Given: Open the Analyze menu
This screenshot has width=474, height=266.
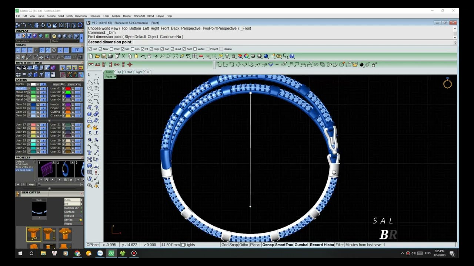Looking at the screenshot, I should click(x=116, y=16).
